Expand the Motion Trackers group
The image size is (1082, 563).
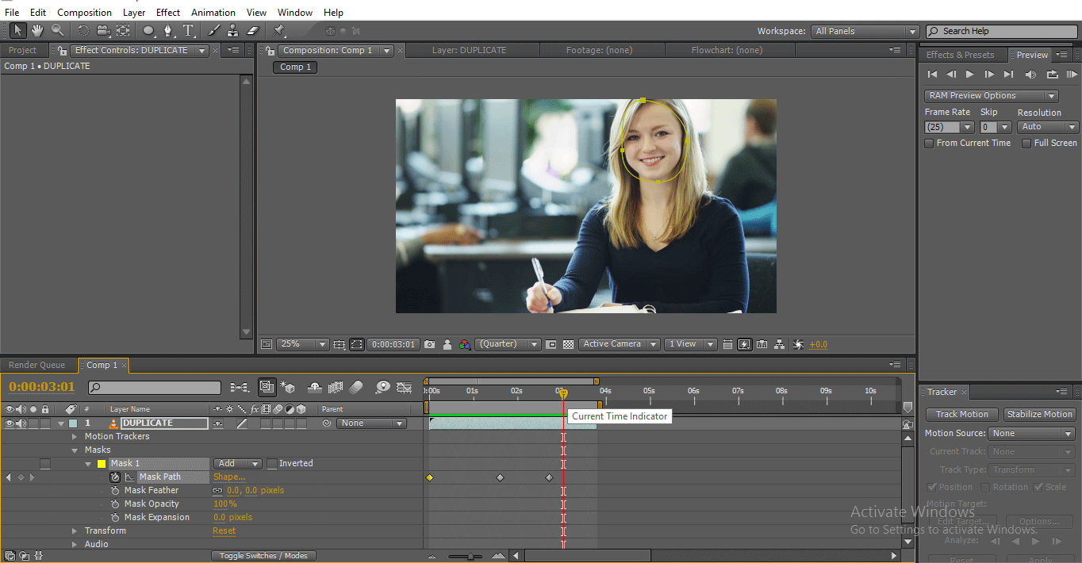click(75, 437)
